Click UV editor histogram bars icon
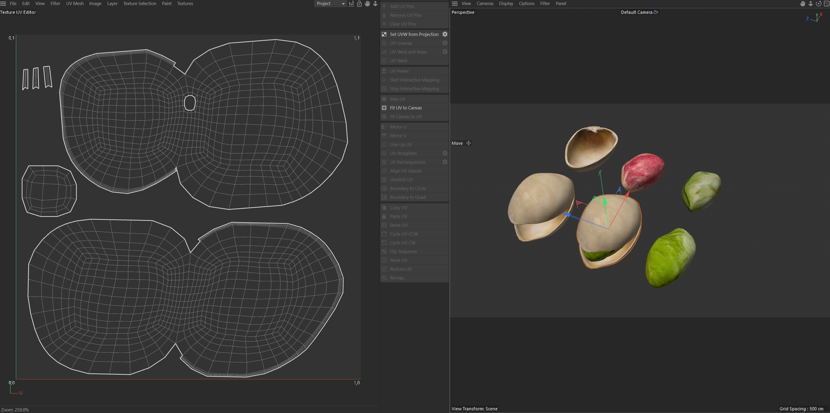Image resolution: width=830 pixels, height=413 pixels. click(351, 3)
